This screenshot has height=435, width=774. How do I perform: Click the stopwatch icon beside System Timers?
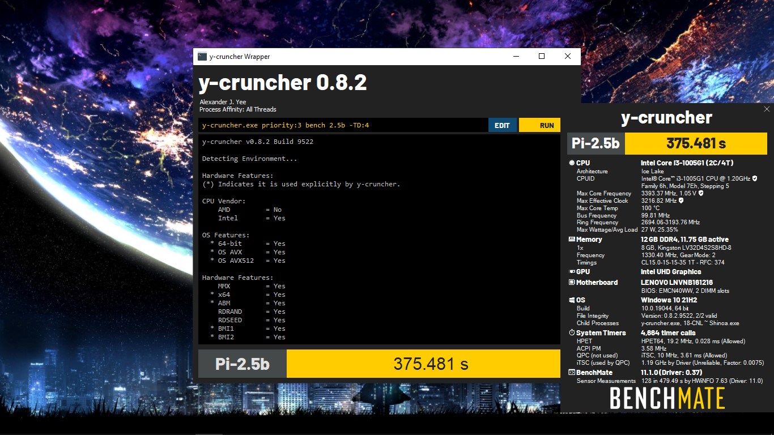(571, 333)
